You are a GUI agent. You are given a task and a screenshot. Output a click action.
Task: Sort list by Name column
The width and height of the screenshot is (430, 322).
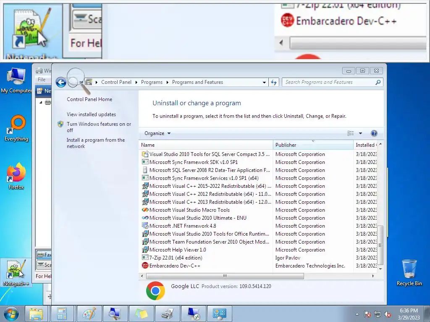[206, 145]
